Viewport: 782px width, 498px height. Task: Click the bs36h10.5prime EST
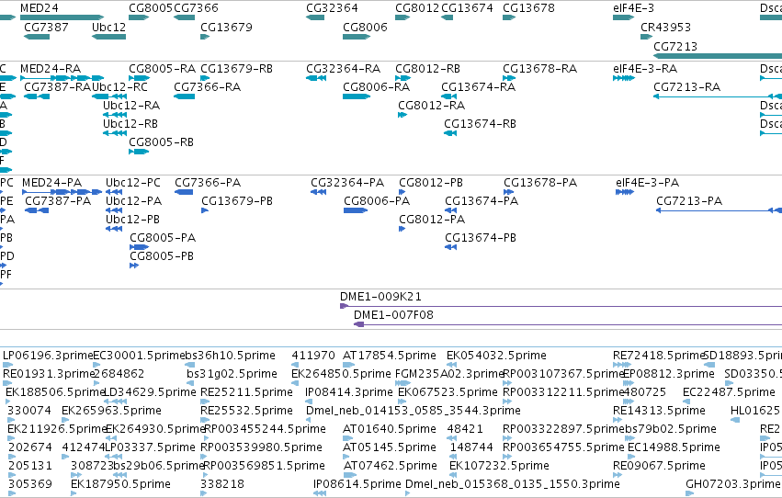click(x=190, y=365)
